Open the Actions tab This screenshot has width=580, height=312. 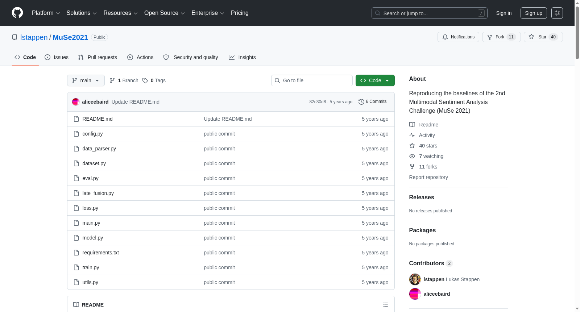pyautogui.click(x=140, y=57)
